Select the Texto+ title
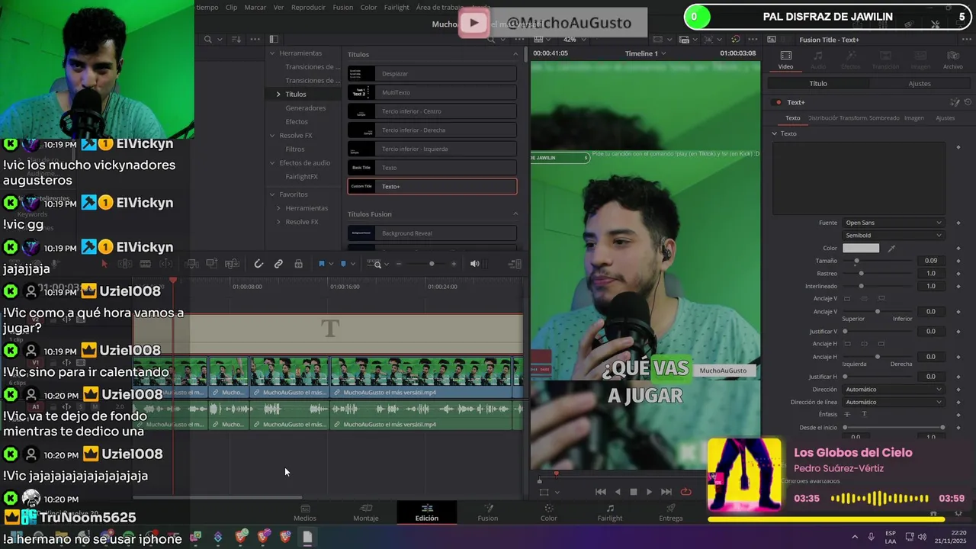Viewport: 976px width, 549px height. coord(432,186)
